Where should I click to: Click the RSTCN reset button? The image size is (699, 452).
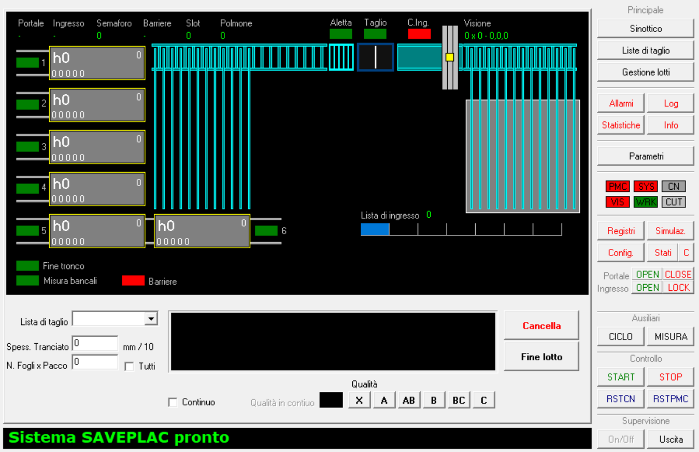[x=621, y=399]
